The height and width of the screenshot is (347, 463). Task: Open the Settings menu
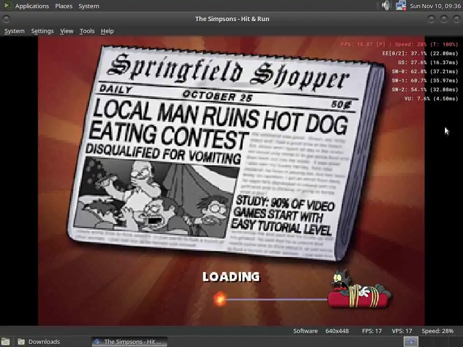point(43,31)
